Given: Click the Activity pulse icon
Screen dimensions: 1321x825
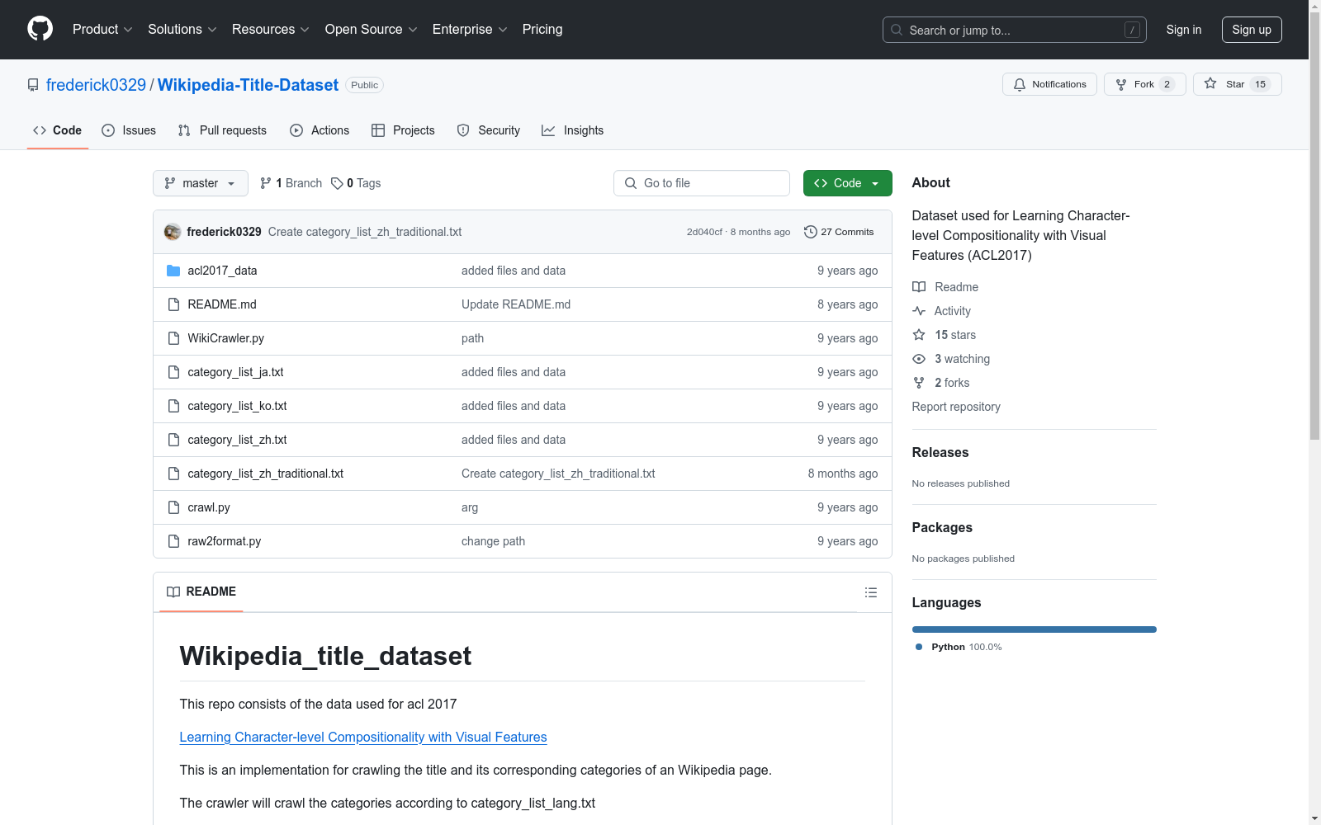Looking at the screenshot, I should (919, 311).
